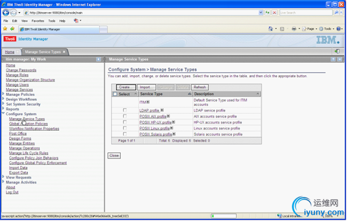Close the Manage Service Types tab

tap(64, 52)
